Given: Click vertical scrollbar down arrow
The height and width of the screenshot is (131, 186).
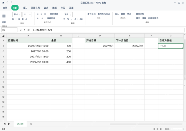Looking at the screenshot, I should (185, 85).
